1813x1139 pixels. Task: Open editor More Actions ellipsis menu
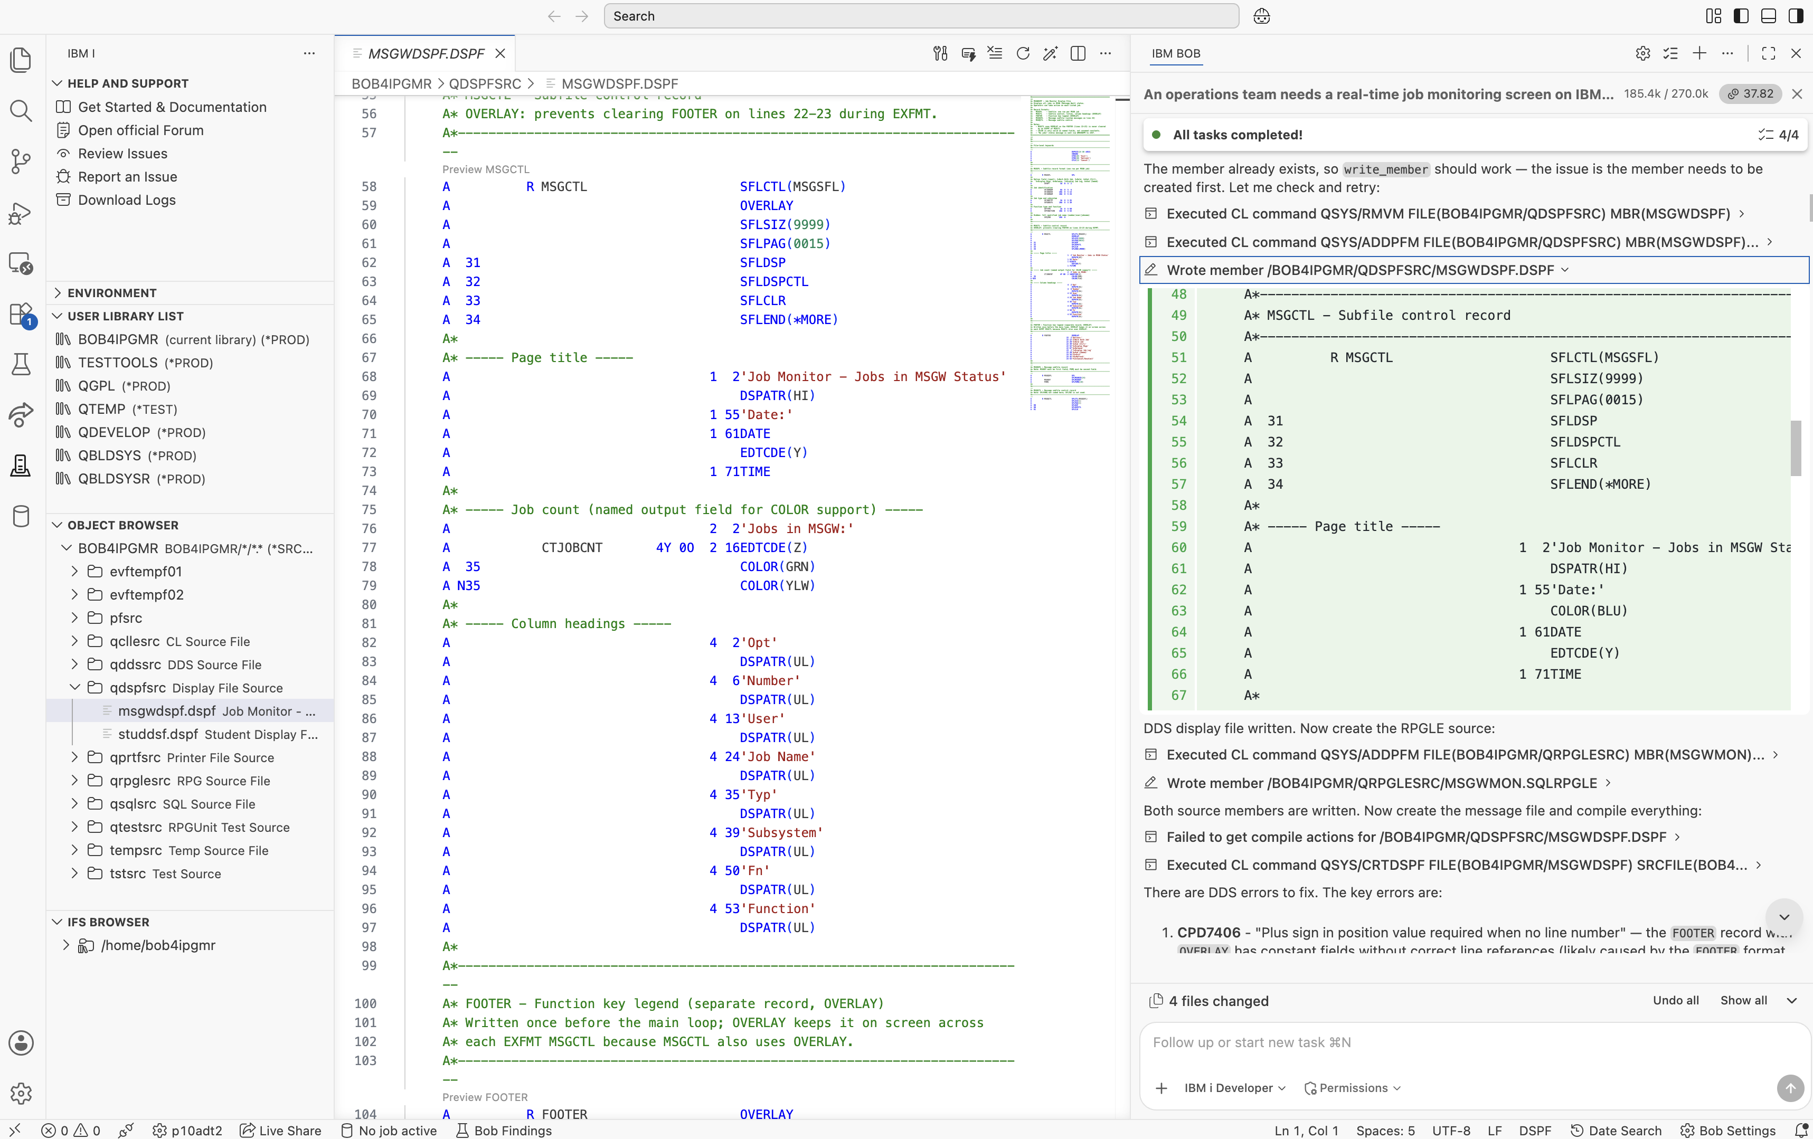(1105, 53)
